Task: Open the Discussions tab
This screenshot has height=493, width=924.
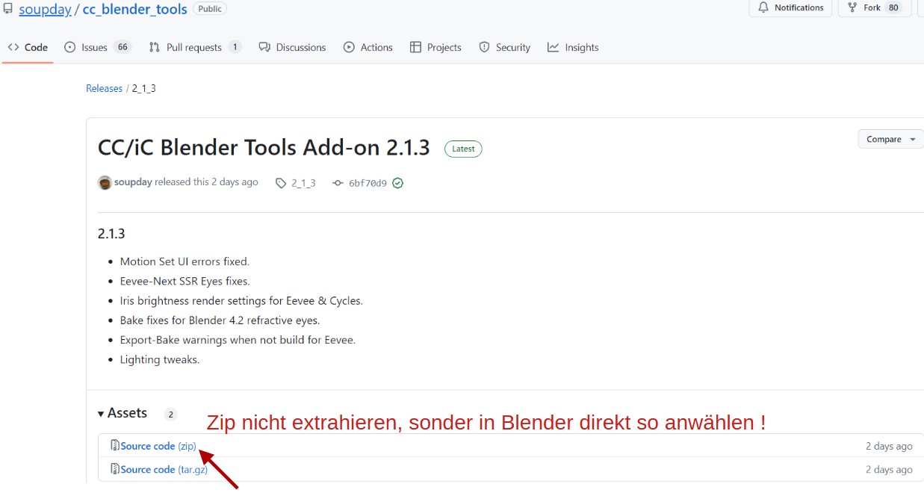Action: pyautogui.click(x=292, y=47)
